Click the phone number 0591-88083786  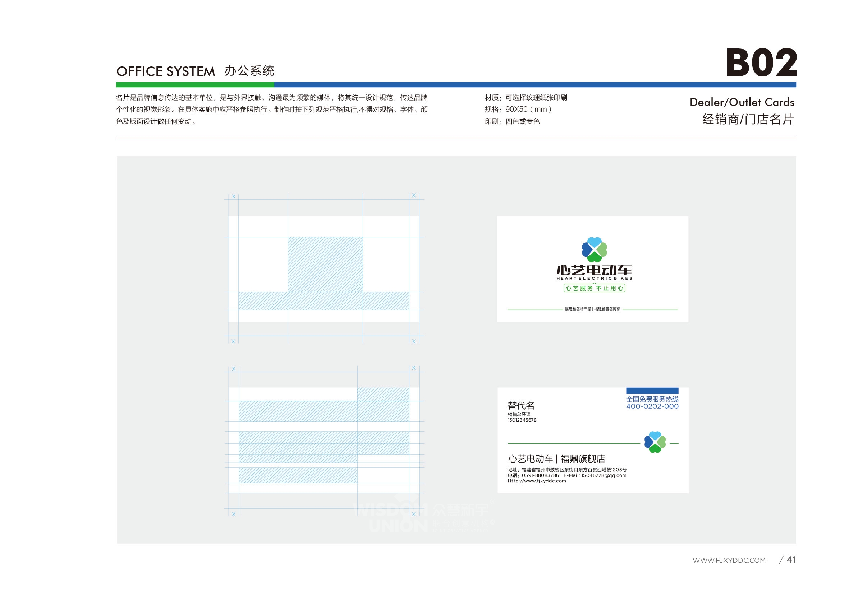coord(540,475)
